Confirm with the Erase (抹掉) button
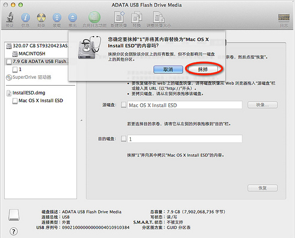Screen dimensions: 295x238 (x=203, y=69)
